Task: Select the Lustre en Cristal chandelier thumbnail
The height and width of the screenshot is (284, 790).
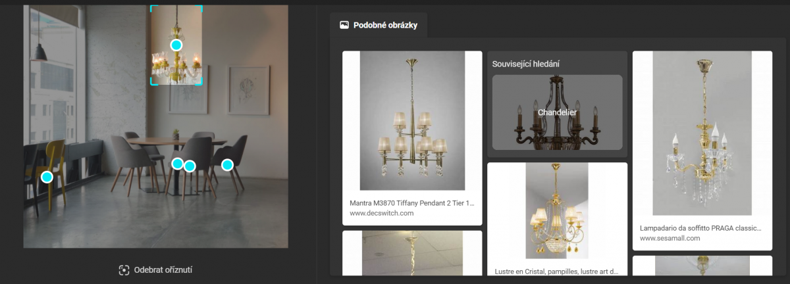Action: tap(557, 211)
